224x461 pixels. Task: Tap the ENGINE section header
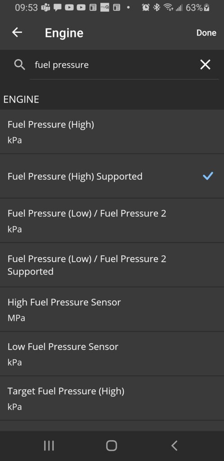pos(21,99)
